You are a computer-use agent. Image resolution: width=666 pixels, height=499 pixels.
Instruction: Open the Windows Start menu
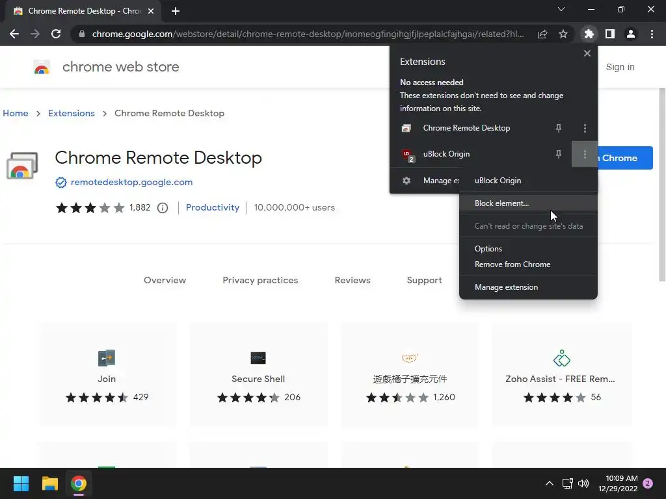(x=21, y=483)
